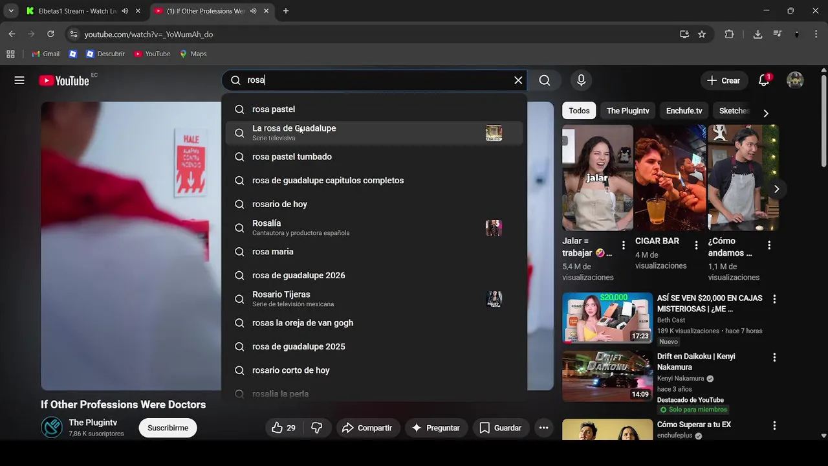Open 'Cómo Superar a tu EX' title
Viewport: 828px width, 466px height.
click(694, 425)
